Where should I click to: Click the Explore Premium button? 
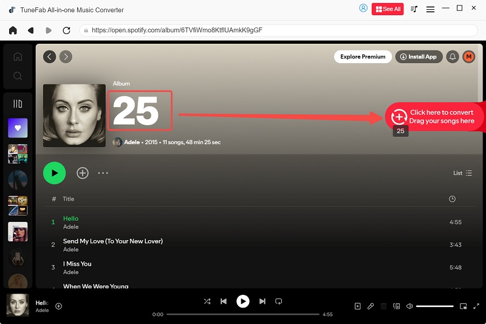(x=362, y=57)
